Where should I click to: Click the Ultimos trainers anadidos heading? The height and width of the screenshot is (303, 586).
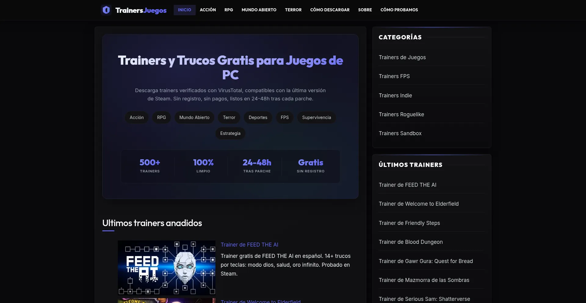click(152, 223)
